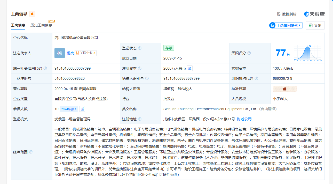Screen dimensions: 333x184
Task: Expand the 2024年报 report selector
Action: (69, 109)
